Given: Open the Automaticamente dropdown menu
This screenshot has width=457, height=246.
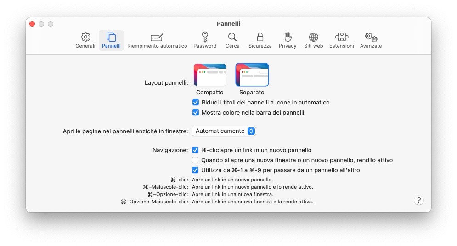Looking at the screenshot, I should coord(223,131).
